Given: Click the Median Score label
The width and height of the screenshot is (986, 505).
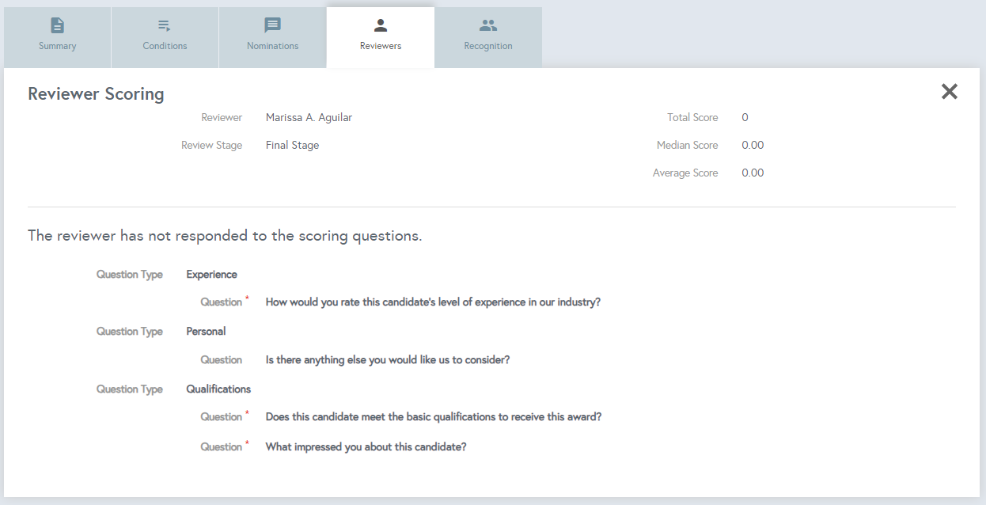Looking at the screenshot, I should pyautogui.click(x=687, y=145).
